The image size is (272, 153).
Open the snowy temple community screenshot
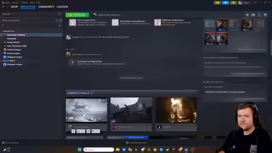tap(86, 110)
